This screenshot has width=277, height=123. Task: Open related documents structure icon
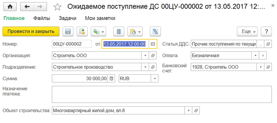point(155,31)
